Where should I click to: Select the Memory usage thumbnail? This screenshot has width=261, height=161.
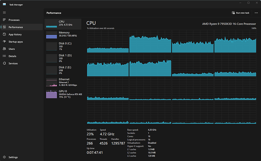point(51,35)
